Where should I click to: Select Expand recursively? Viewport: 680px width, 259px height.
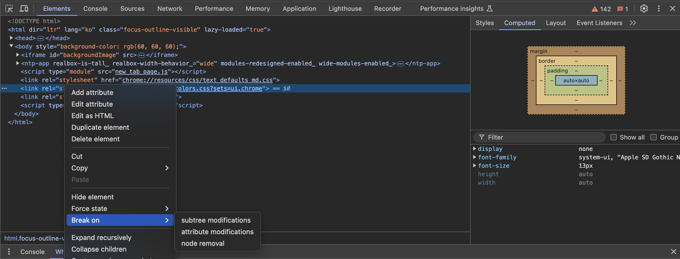[120, 238]
